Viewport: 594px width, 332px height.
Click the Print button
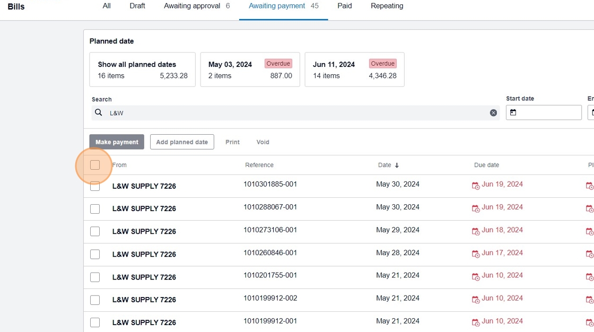[233, 142]
